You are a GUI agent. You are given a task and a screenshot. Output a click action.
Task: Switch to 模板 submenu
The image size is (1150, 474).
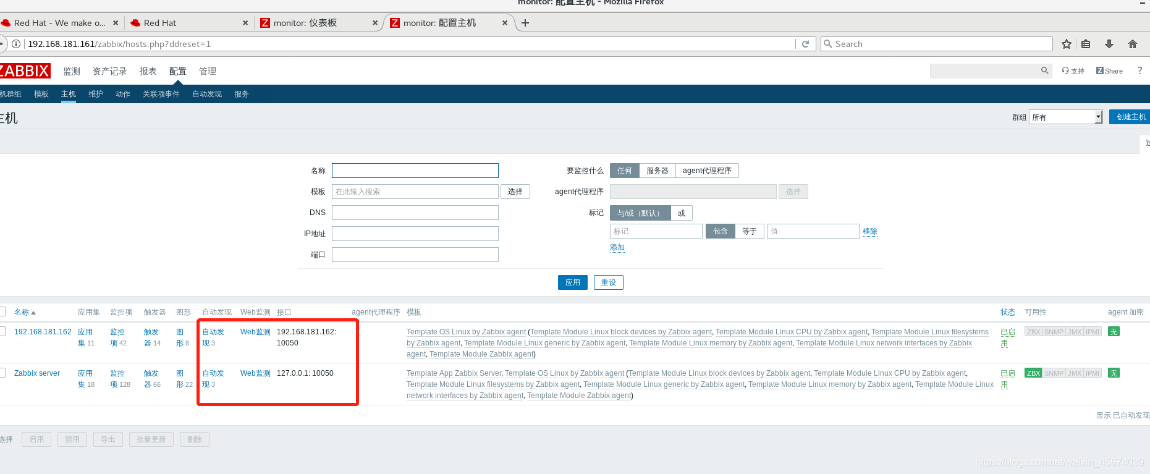pyautogui.click(x=41, y=94)
